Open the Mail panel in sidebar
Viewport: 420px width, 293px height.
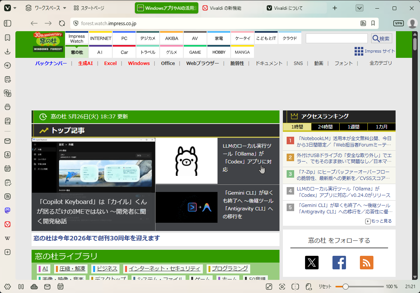point(8,141)
